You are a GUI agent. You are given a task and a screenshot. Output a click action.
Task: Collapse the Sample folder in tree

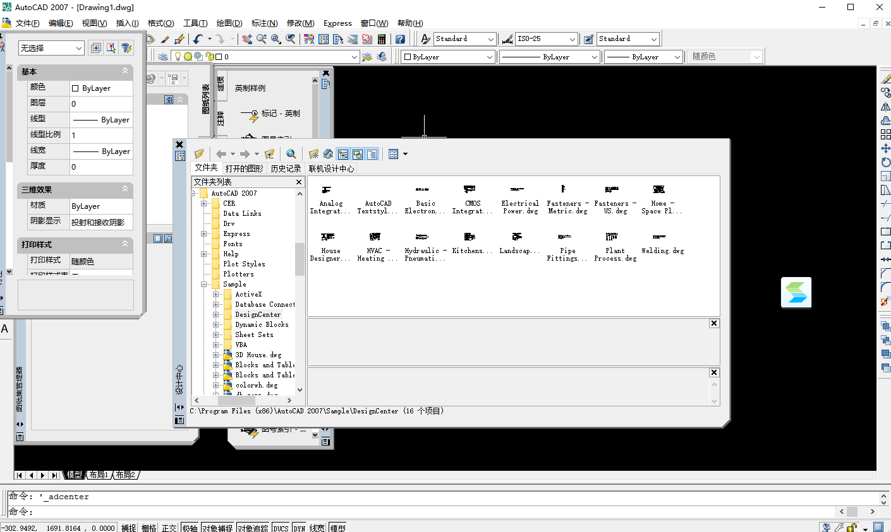tap(203, 284)
